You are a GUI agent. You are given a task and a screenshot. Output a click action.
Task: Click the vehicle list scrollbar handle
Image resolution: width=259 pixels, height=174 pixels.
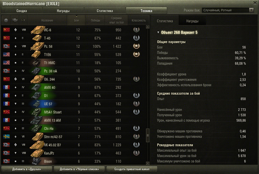[x=148, y=135]
